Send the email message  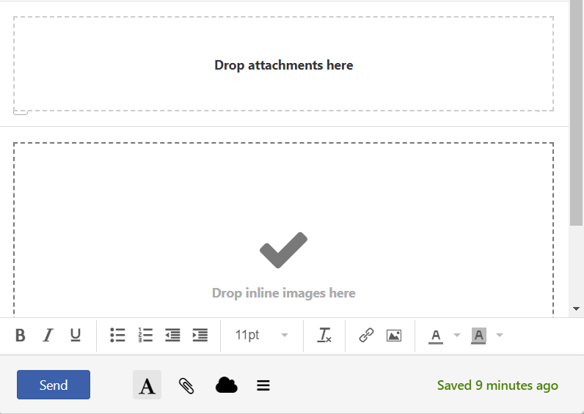click(x=54, y=385)
